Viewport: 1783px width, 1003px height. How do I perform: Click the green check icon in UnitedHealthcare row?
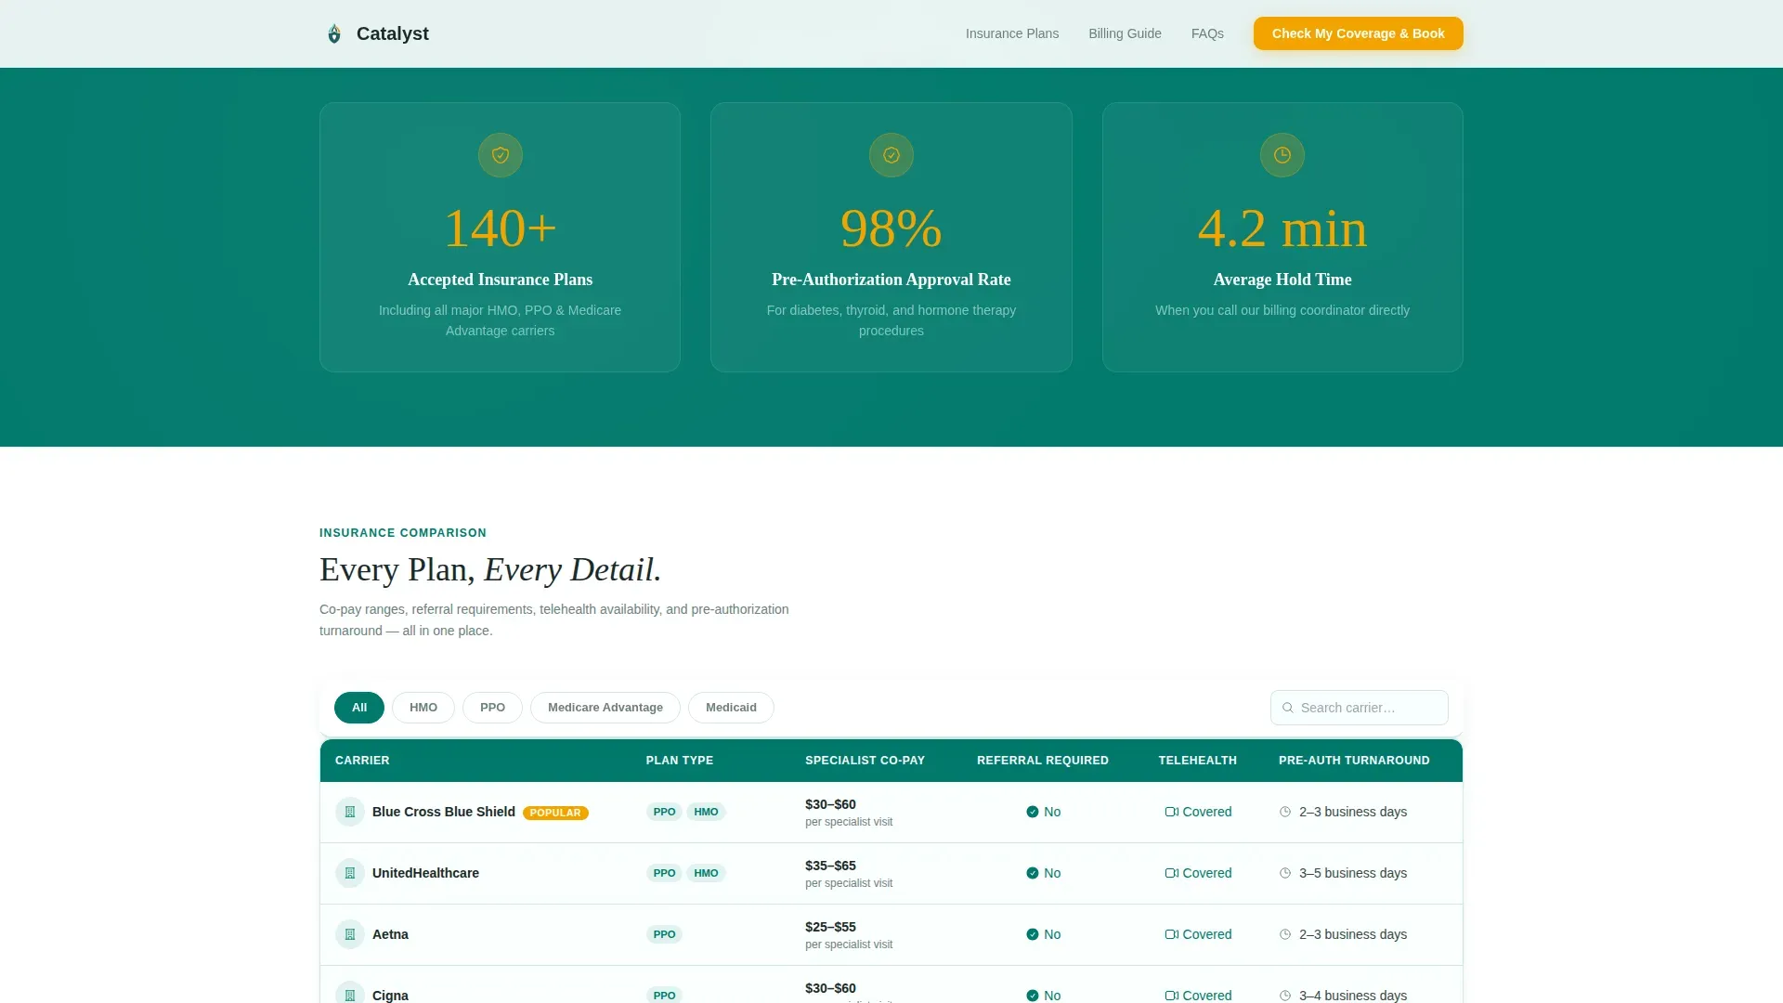[1033, 873]
